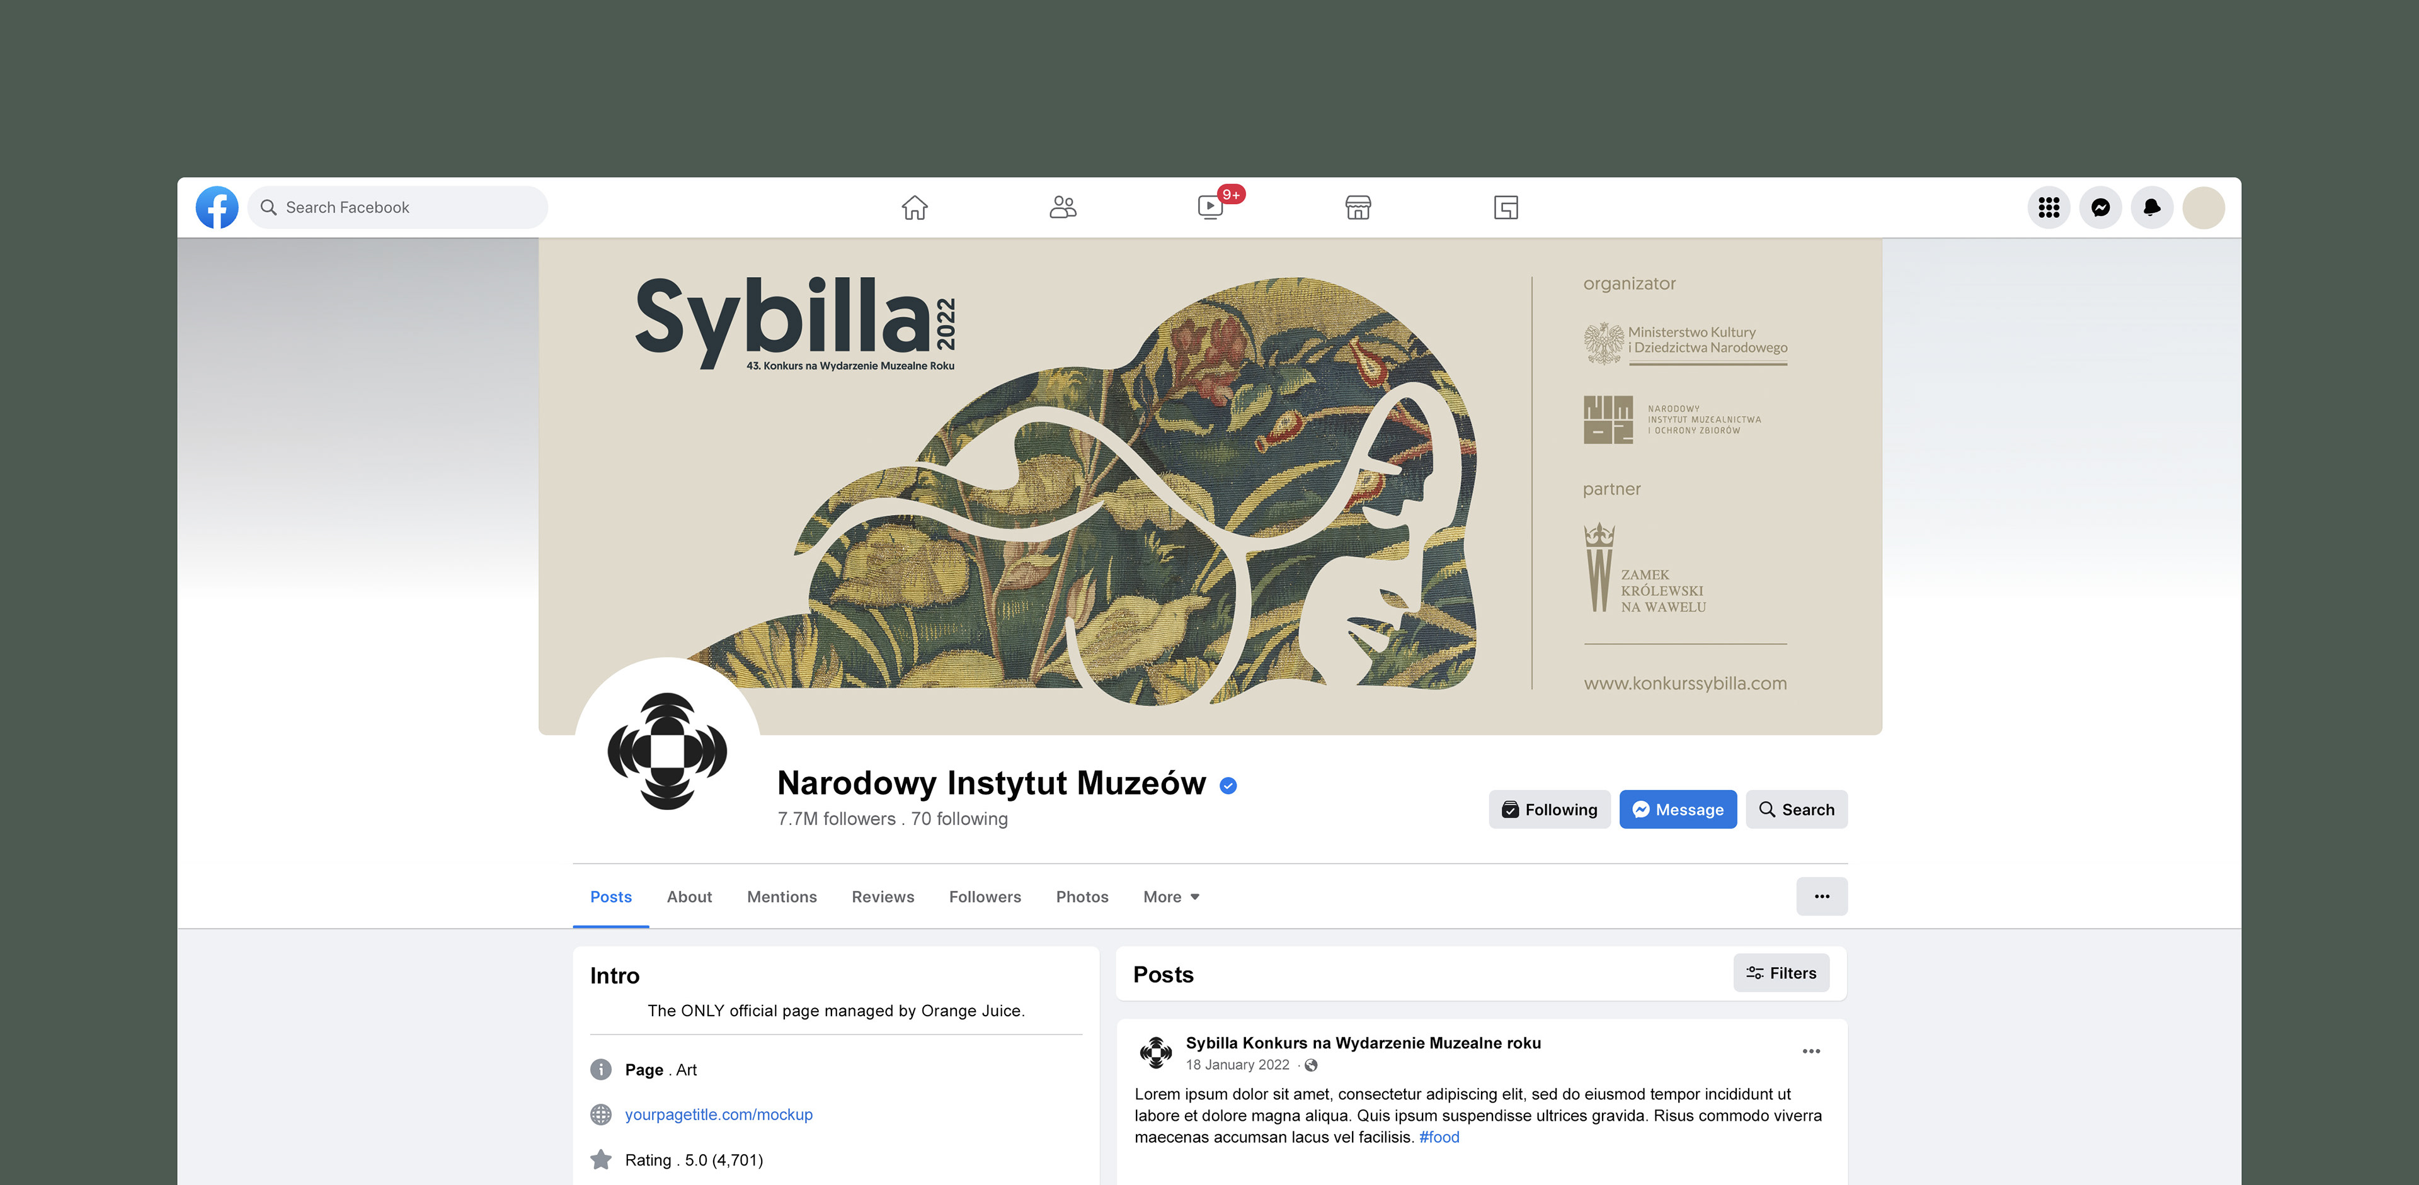
Task: Open the Pages feed icon in navigation
Action: click(1506, 207)
